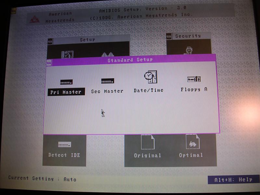Select the Pri Master hard drive icon
Image resolution: width=260 pixels, height=195 pixels.
(x=66, y=82)
